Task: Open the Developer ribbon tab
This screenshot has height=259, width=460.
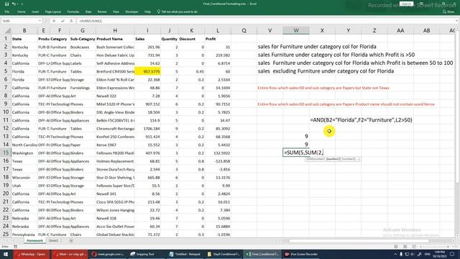Action: [x=132, y=12]
